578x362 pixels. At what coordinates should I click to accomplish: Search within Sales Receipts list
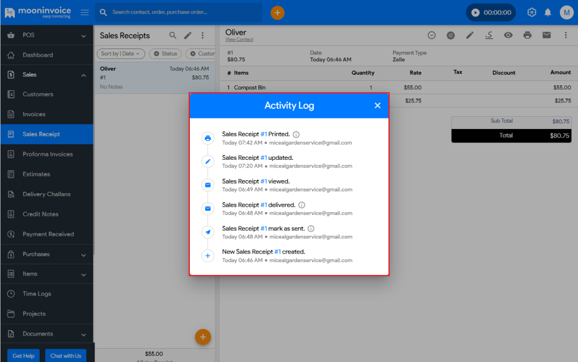[x=172, y=35]
